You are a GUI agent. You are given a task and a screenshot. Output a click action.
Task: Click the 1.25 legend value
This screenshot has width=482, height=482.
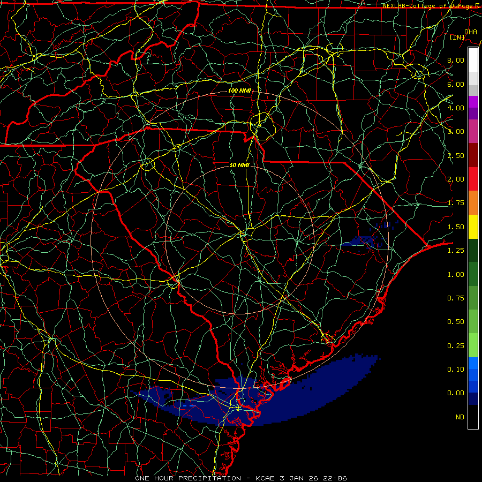pos(456,251)
